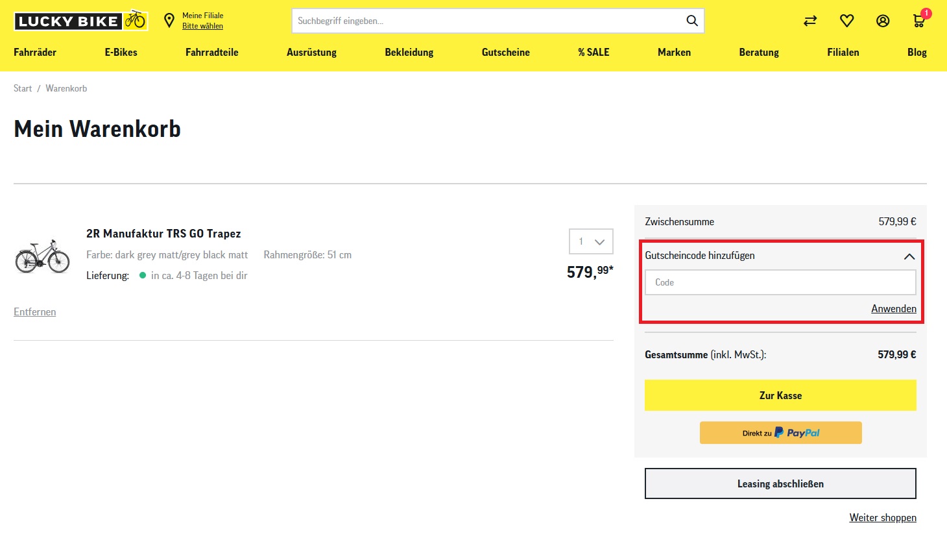Open the % SALE menu

[x=593, y=53]
